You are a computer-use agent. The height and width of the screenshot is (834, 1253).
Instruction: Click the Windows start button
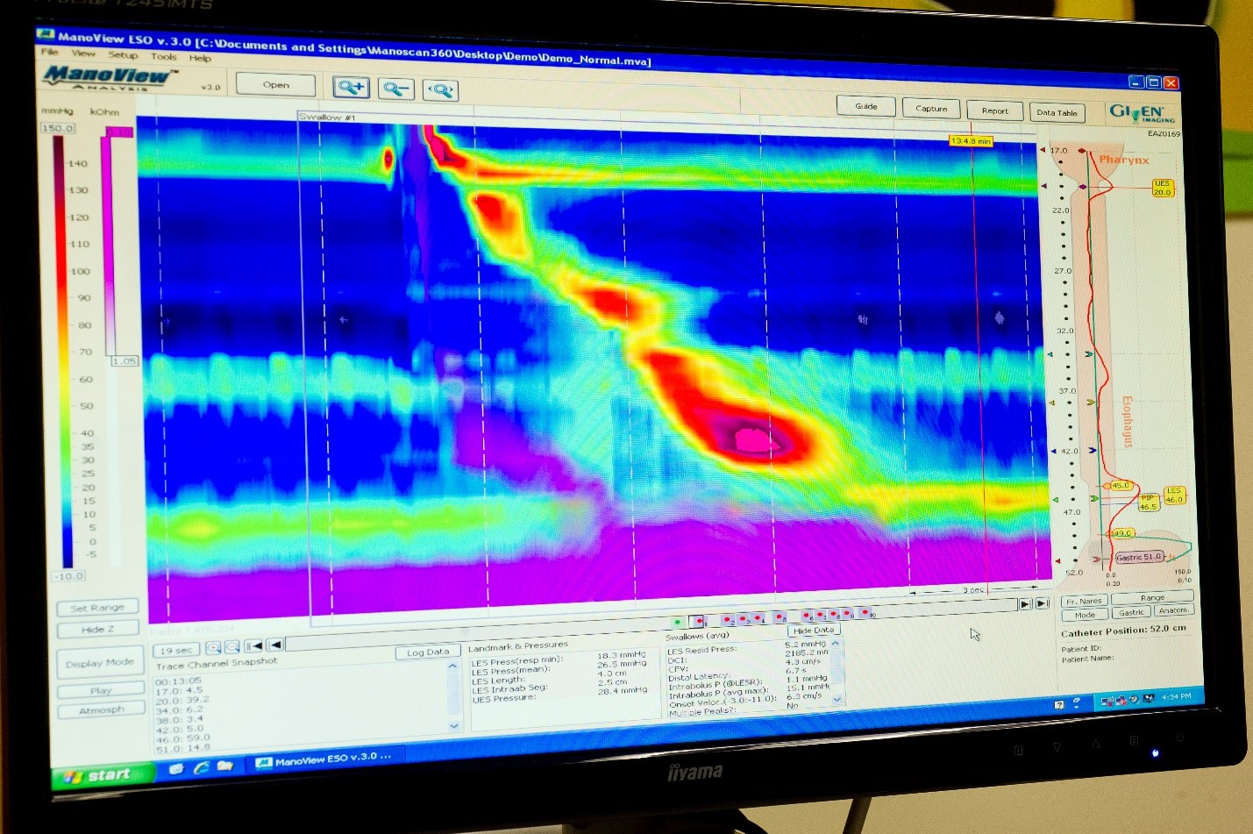[x=103, y=775]
